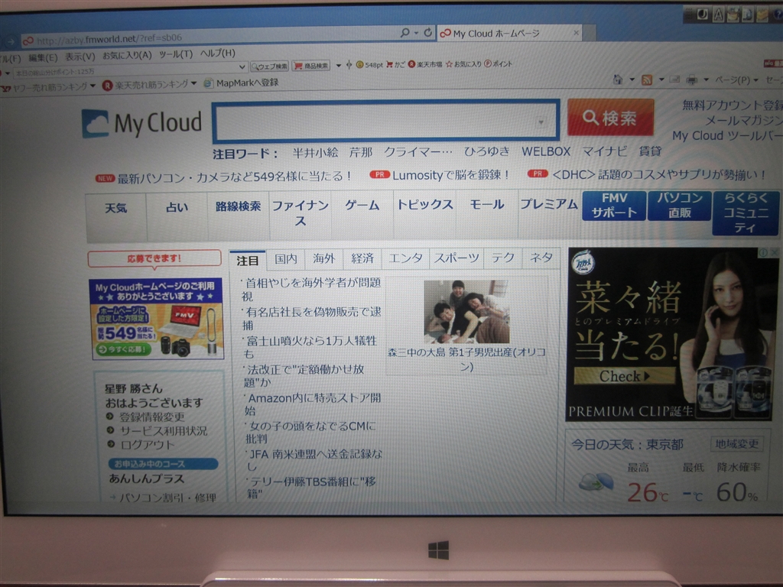Switch to the テク news tab
783x587 pixels.
[503, 258]
